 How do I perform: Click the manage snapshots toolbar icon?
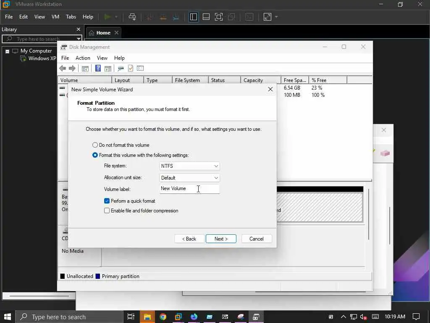[x=176, y=17]
